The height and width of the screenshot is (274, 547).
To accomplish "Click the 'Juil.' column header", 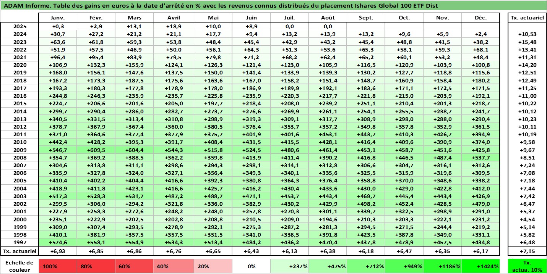I will (x=289, y=18).
